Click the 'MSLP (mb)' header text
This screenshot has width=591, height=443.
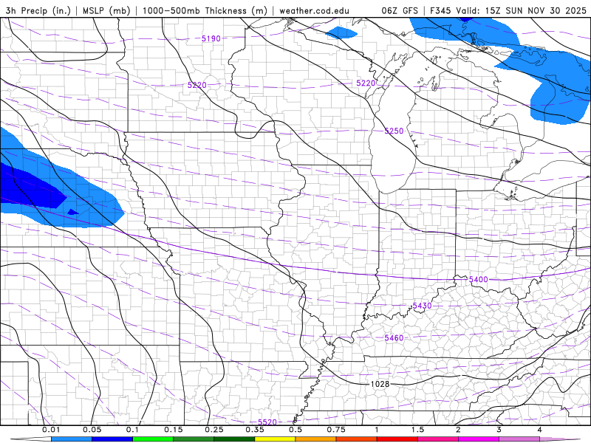106,10
